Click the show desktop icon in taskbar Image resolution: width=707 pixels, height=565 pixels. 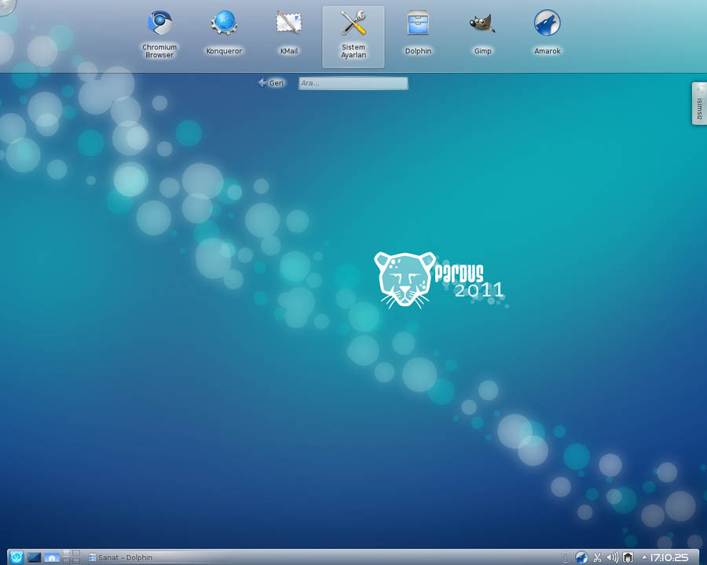point(34,557)
